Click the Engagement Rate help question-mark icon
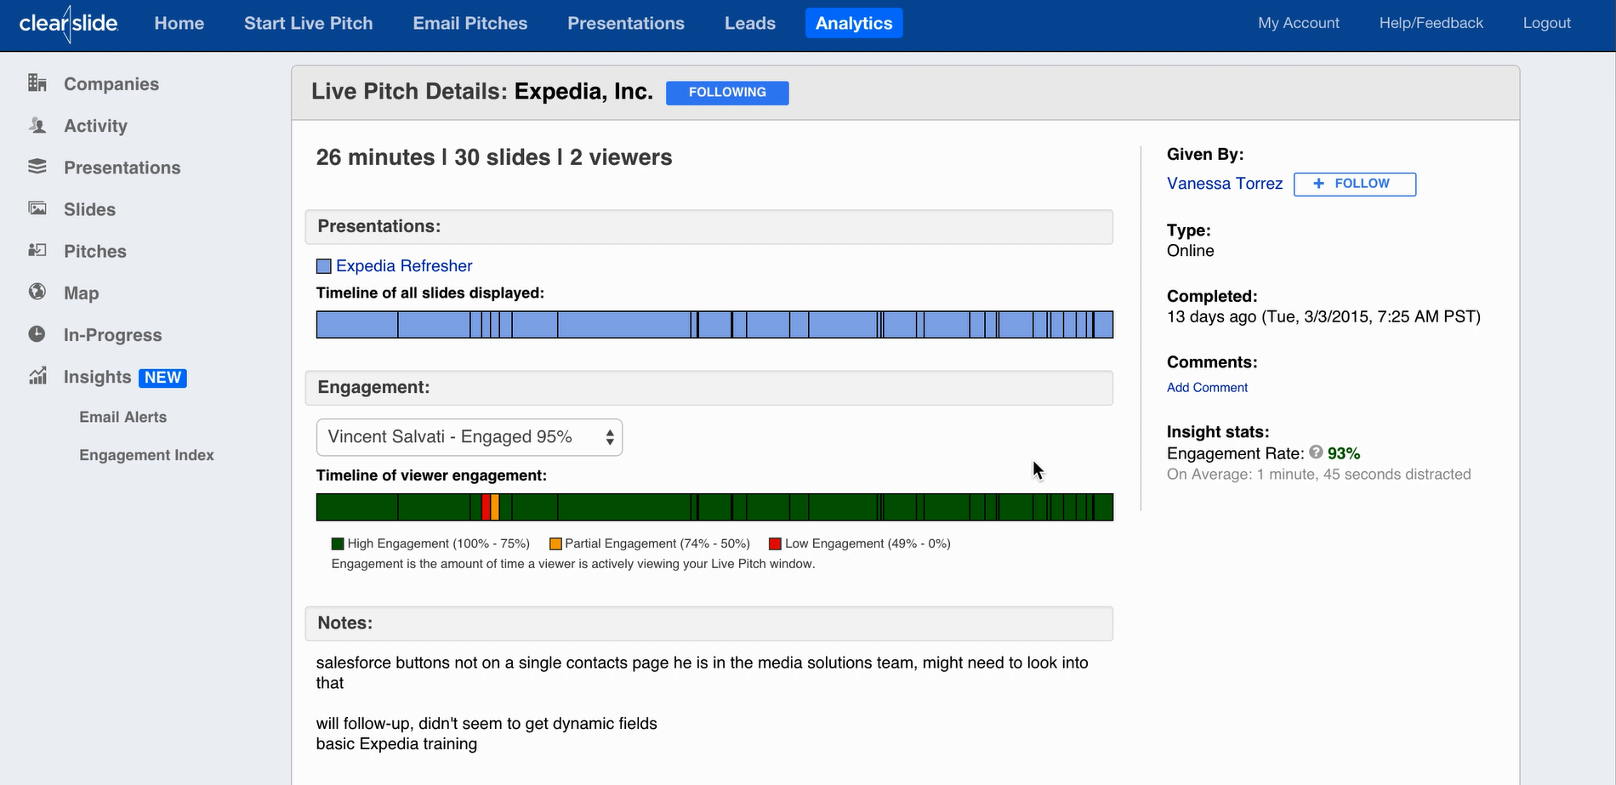 pos(1316,452)
